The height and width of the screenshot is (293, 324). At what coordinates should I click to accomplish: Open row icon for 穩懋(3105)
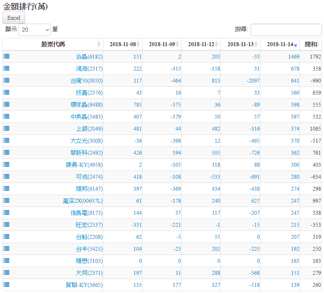pyautogui.click(x=7, y=260)
